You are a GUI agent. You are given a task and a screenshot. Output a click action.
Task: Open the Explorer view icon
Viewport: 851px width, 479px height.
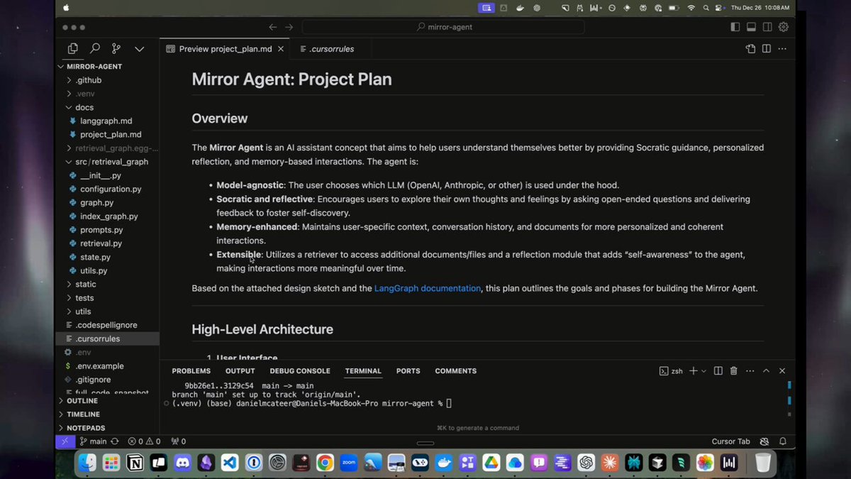point(72,49)
